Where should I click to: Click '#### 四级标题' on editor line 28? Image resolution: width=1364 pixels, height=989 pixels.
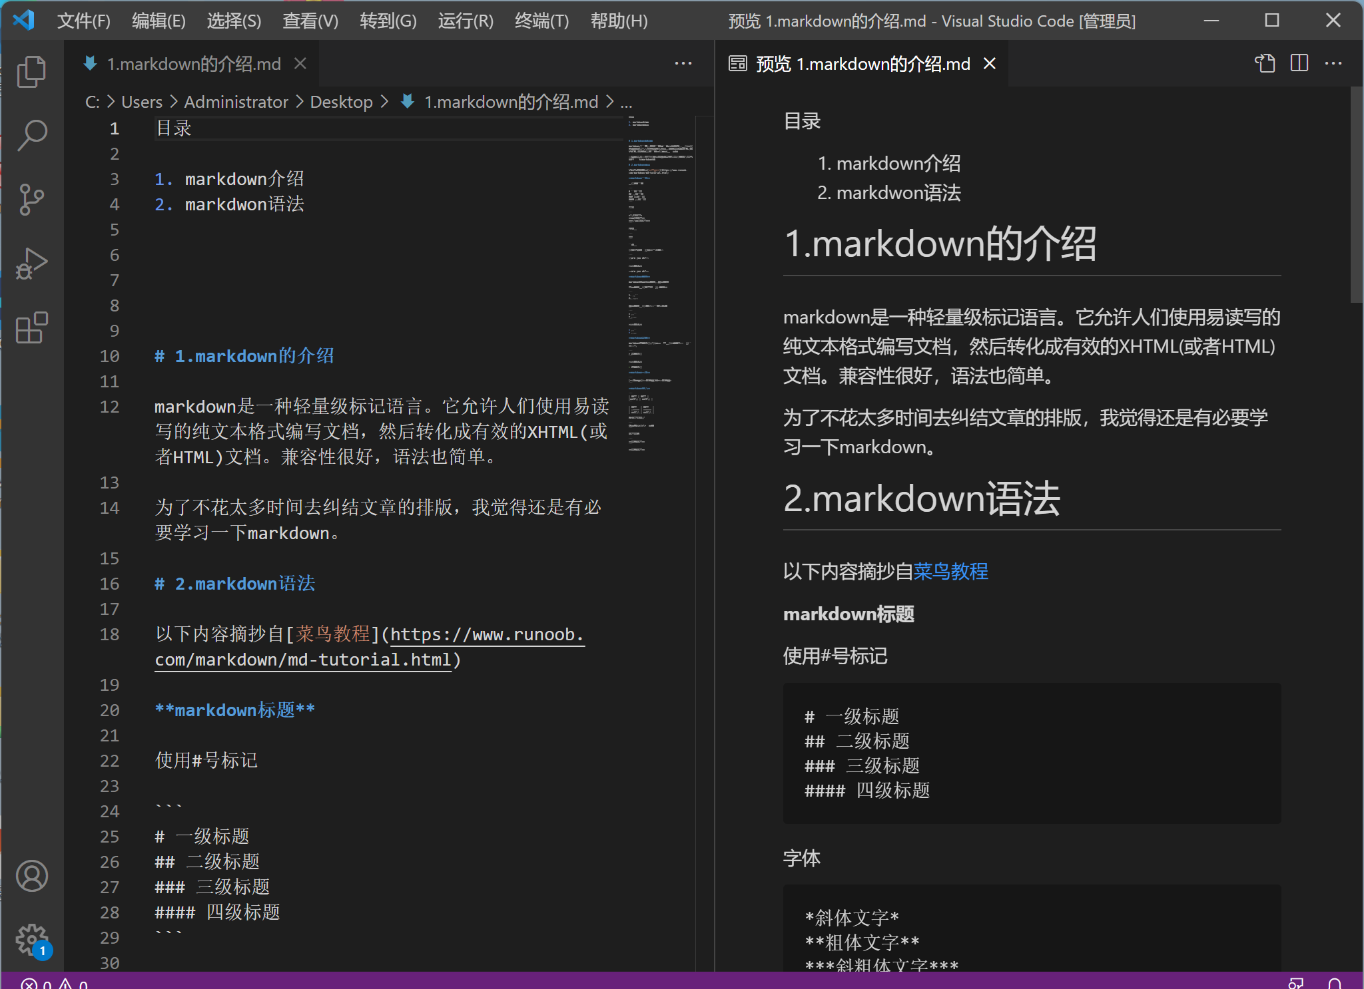click(x=217, y=912)
